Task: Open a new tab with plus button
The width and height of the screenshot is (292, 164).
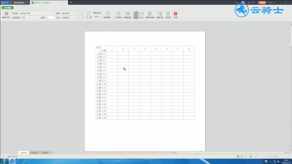Action: tap(71, 3)
